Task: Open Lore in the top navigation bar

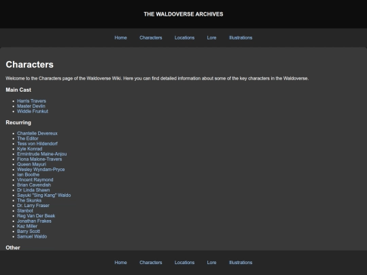Action: tap(211, 37)
